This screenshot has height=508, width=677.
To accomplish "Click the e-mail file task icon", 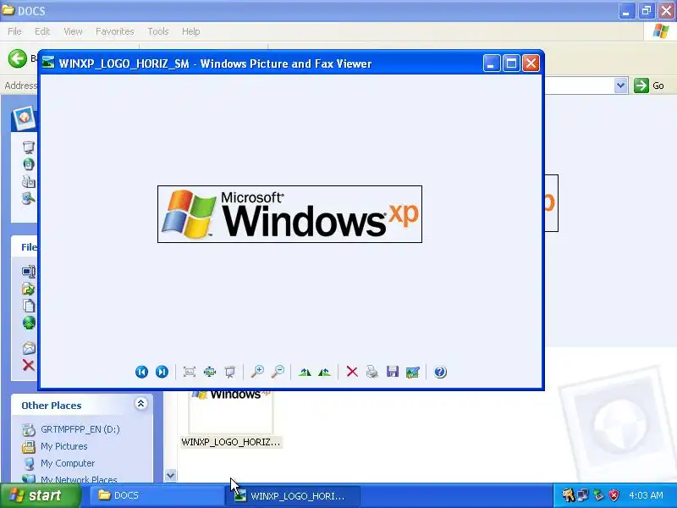I will (29, 348).
